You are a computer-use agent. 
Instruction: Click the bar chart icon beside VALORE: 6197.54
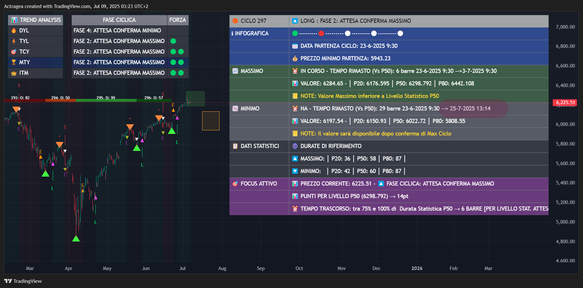coord(295,121)
